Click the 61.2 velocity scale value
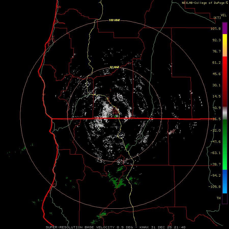 [x=217, y=63]
